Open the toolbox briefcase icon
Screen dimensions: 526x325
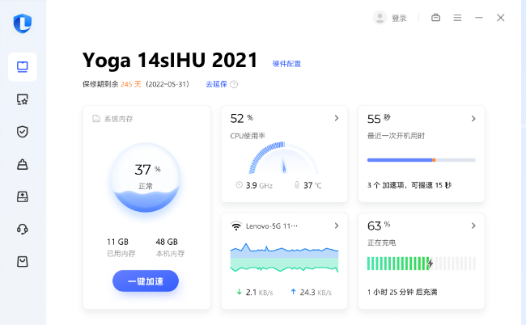pos(435,18)
